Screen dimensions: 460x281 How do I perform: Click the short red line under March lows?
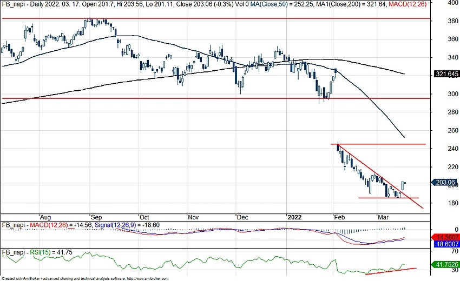point(389,198)
